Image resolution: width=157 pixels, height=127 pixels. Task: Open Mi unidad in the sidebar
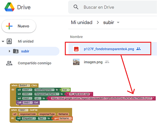tap(26, 41)
